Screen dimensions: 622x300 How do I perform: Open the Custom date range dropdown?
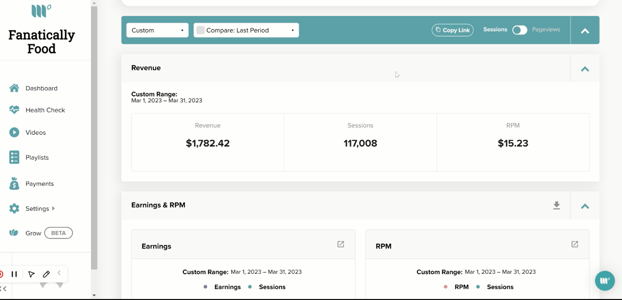[x=157, y=30]
